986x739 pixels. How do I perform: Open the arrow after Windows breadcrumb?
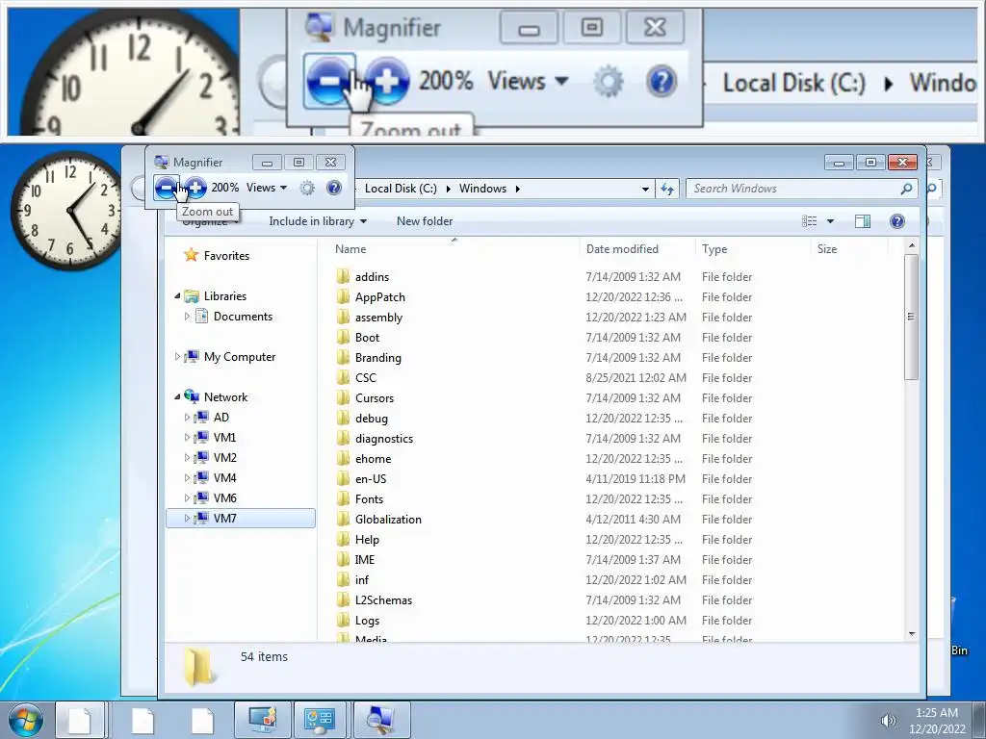point(517,189)
